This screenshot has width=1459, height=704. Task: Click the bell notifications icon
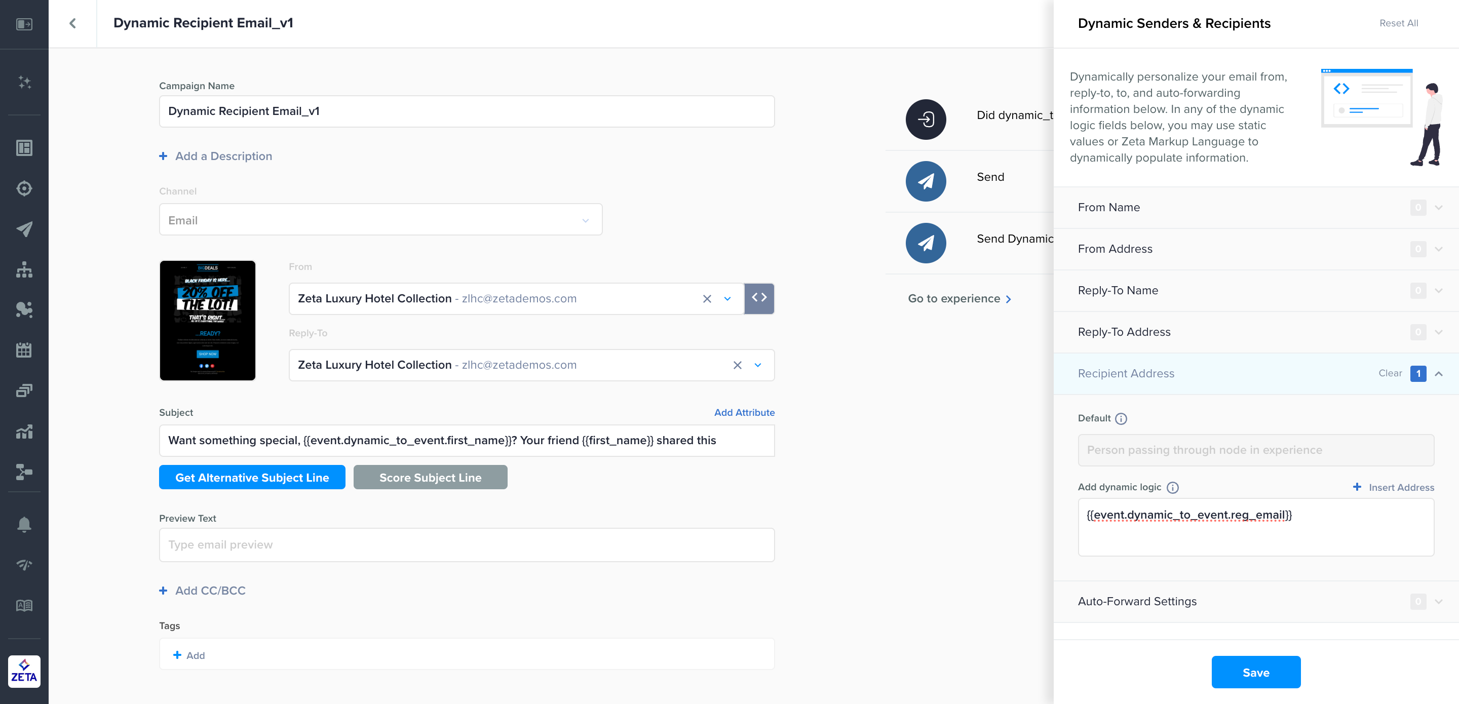pyautogui.click(x=24, y=525)
